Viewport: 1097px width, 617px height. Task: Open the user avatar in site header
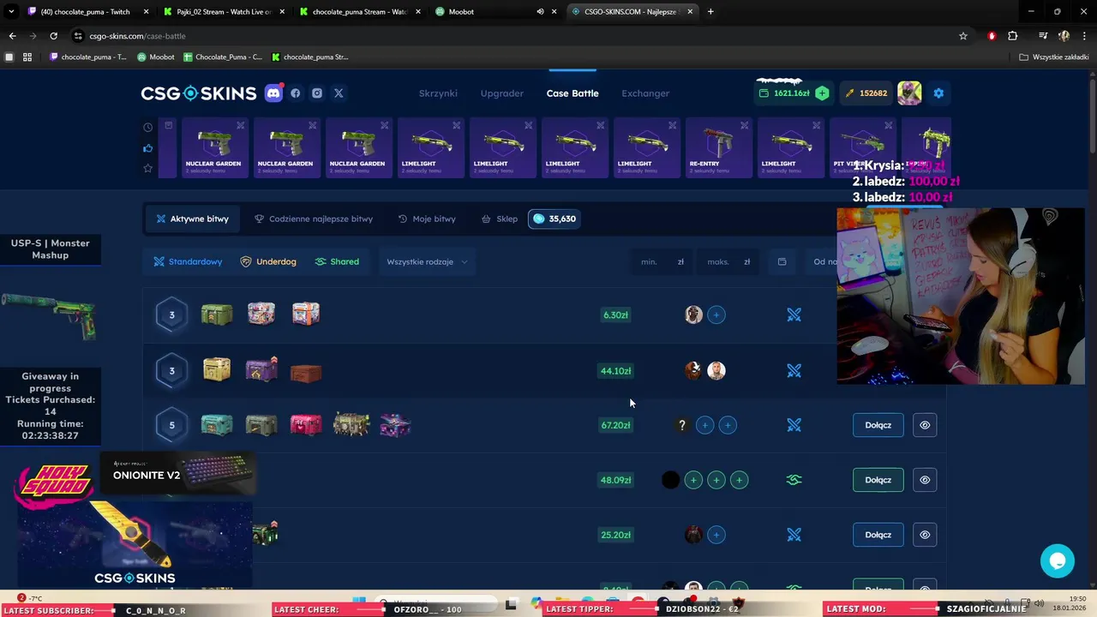(909, 93)
